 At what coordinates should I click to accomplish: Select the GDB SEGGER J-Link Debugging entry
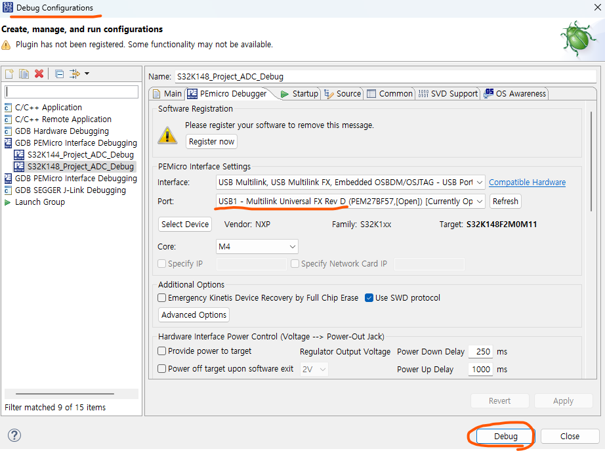[70, 190]
